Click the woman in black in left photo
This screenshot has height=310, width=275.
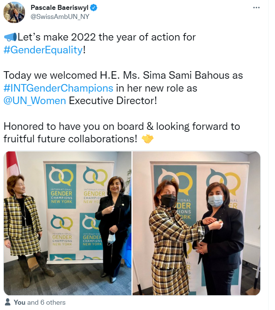tap(113, 227)
